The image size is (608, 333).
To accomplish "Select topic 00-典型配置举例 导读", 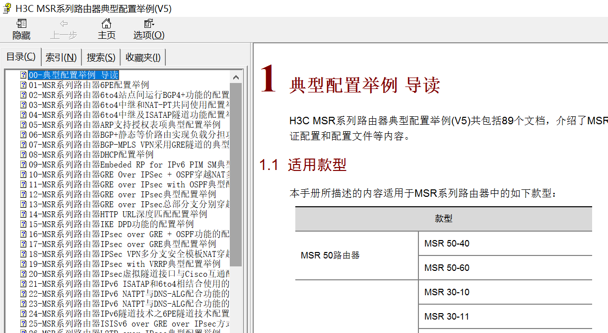I will [x=73, y=75].
